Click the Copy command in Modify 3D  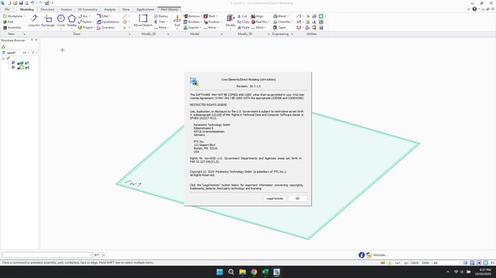tap(243, 22)
